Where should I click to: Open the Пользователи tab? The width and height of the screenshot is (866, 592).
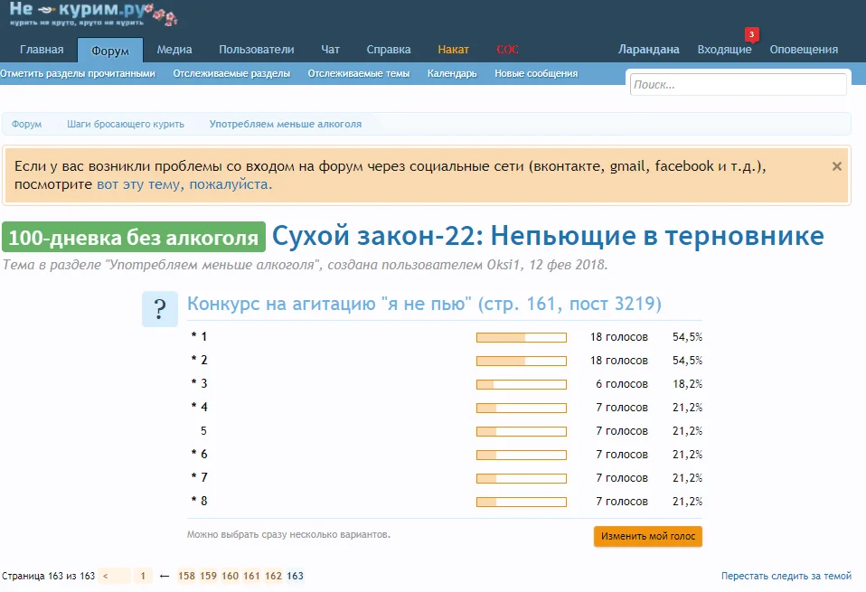point(256,50)
